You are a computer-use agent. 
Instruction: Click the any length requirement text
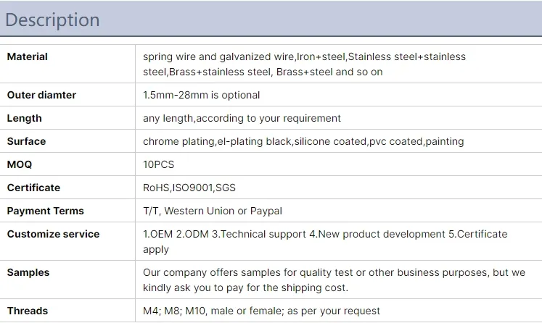click(242, 118)
